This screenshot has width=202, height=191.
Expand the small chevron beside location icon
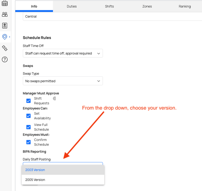[9, 37]
